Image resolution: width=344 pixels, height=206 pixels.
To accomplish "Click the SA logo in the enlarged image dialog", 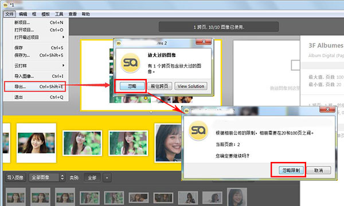I will click(x=130, y=63).
